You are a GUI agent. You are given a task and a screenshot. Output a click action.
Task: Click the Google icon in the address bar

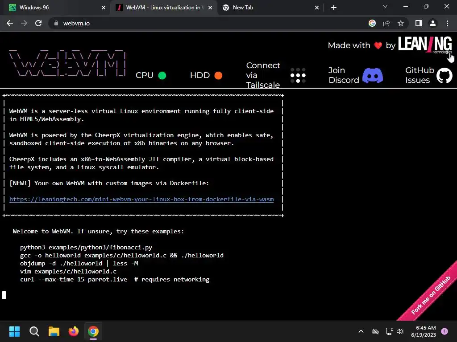372,23
